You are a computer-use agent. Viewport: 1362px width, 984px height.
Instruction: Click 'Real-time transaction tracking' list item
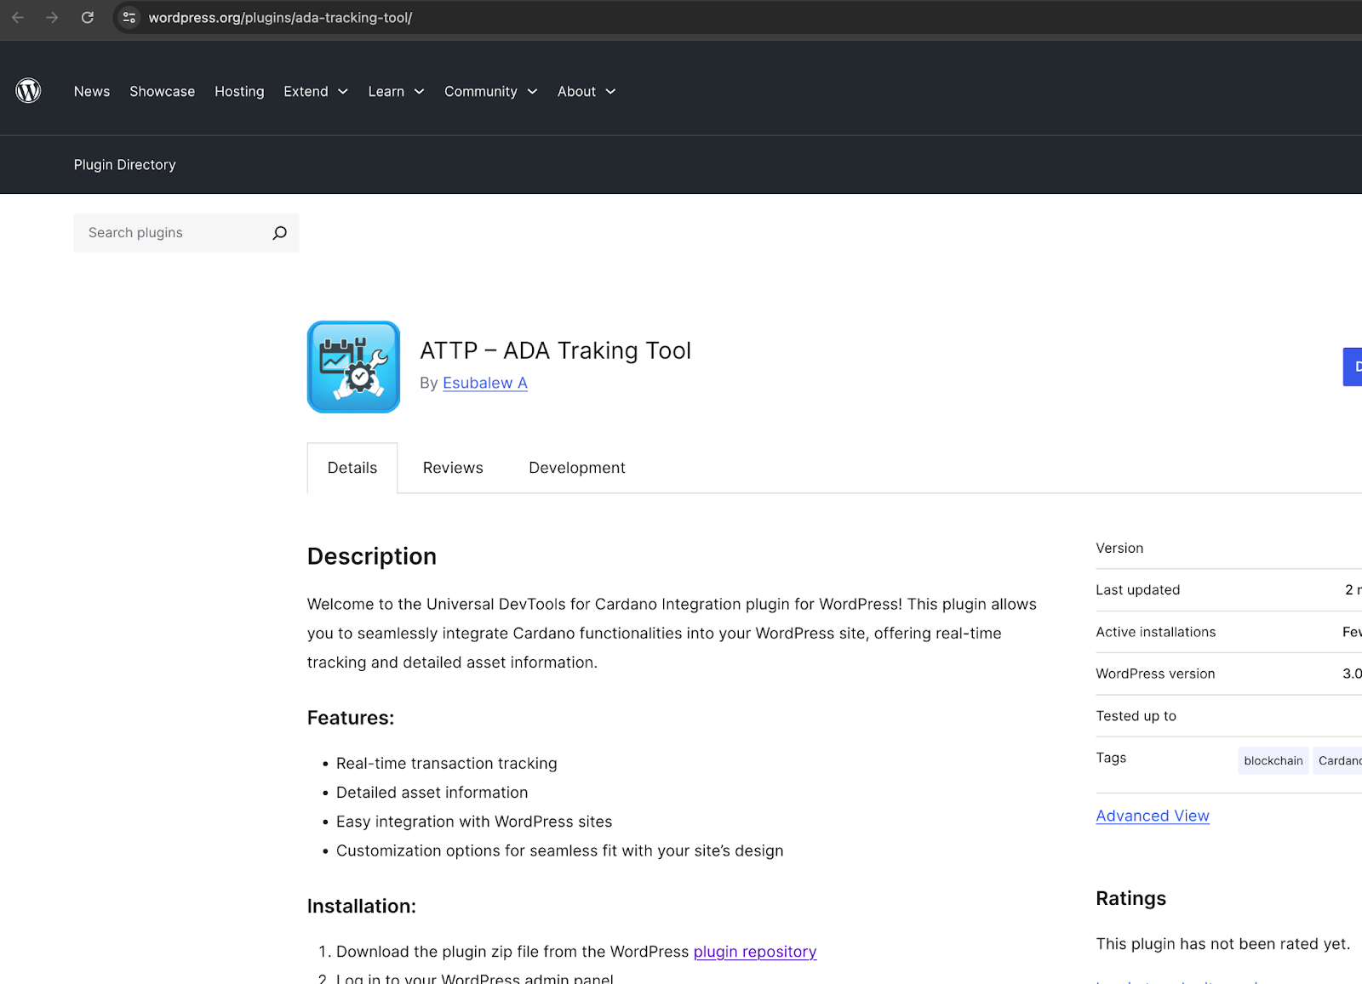(447, 764)
